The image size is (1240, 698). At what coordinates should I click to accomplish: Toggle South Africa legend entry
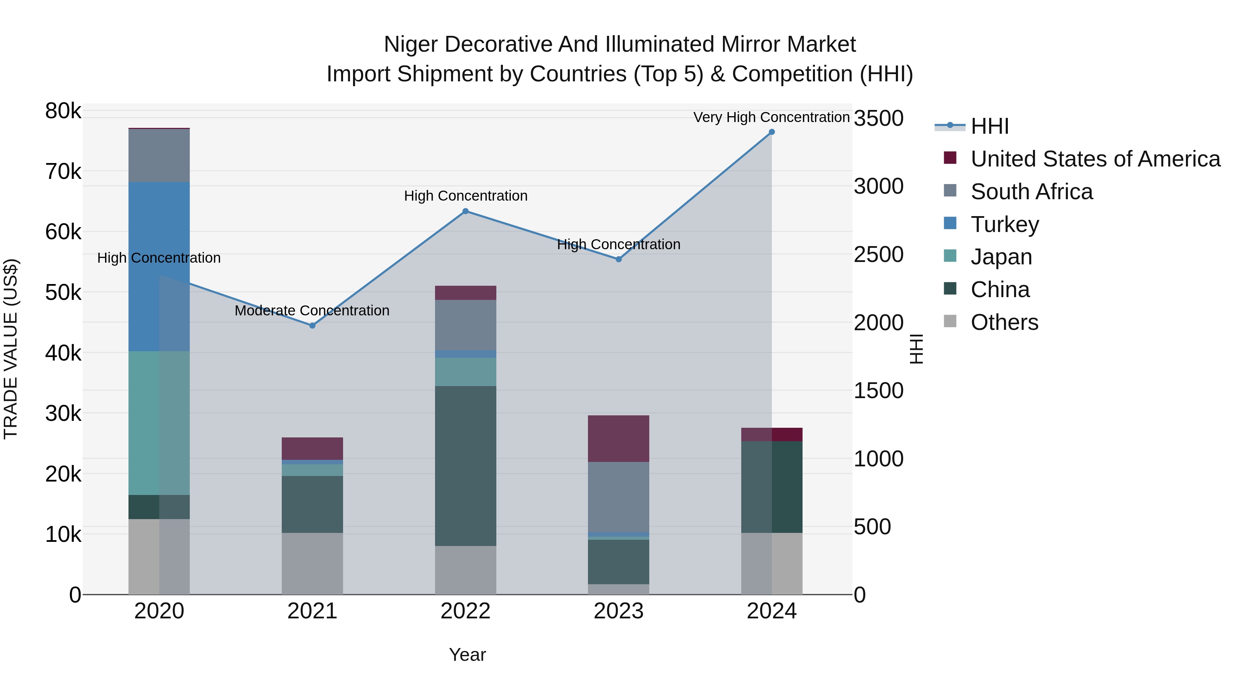click(1018, 192)
